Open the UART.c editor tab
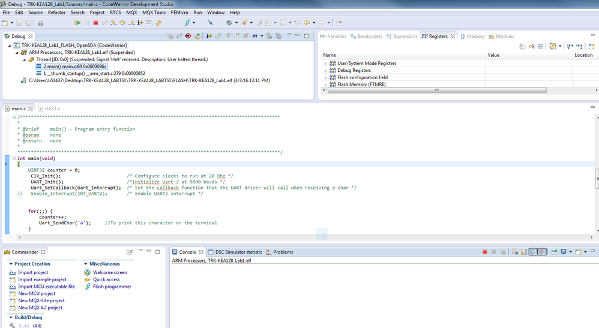The image size is (599, 328). coord(49,109)
